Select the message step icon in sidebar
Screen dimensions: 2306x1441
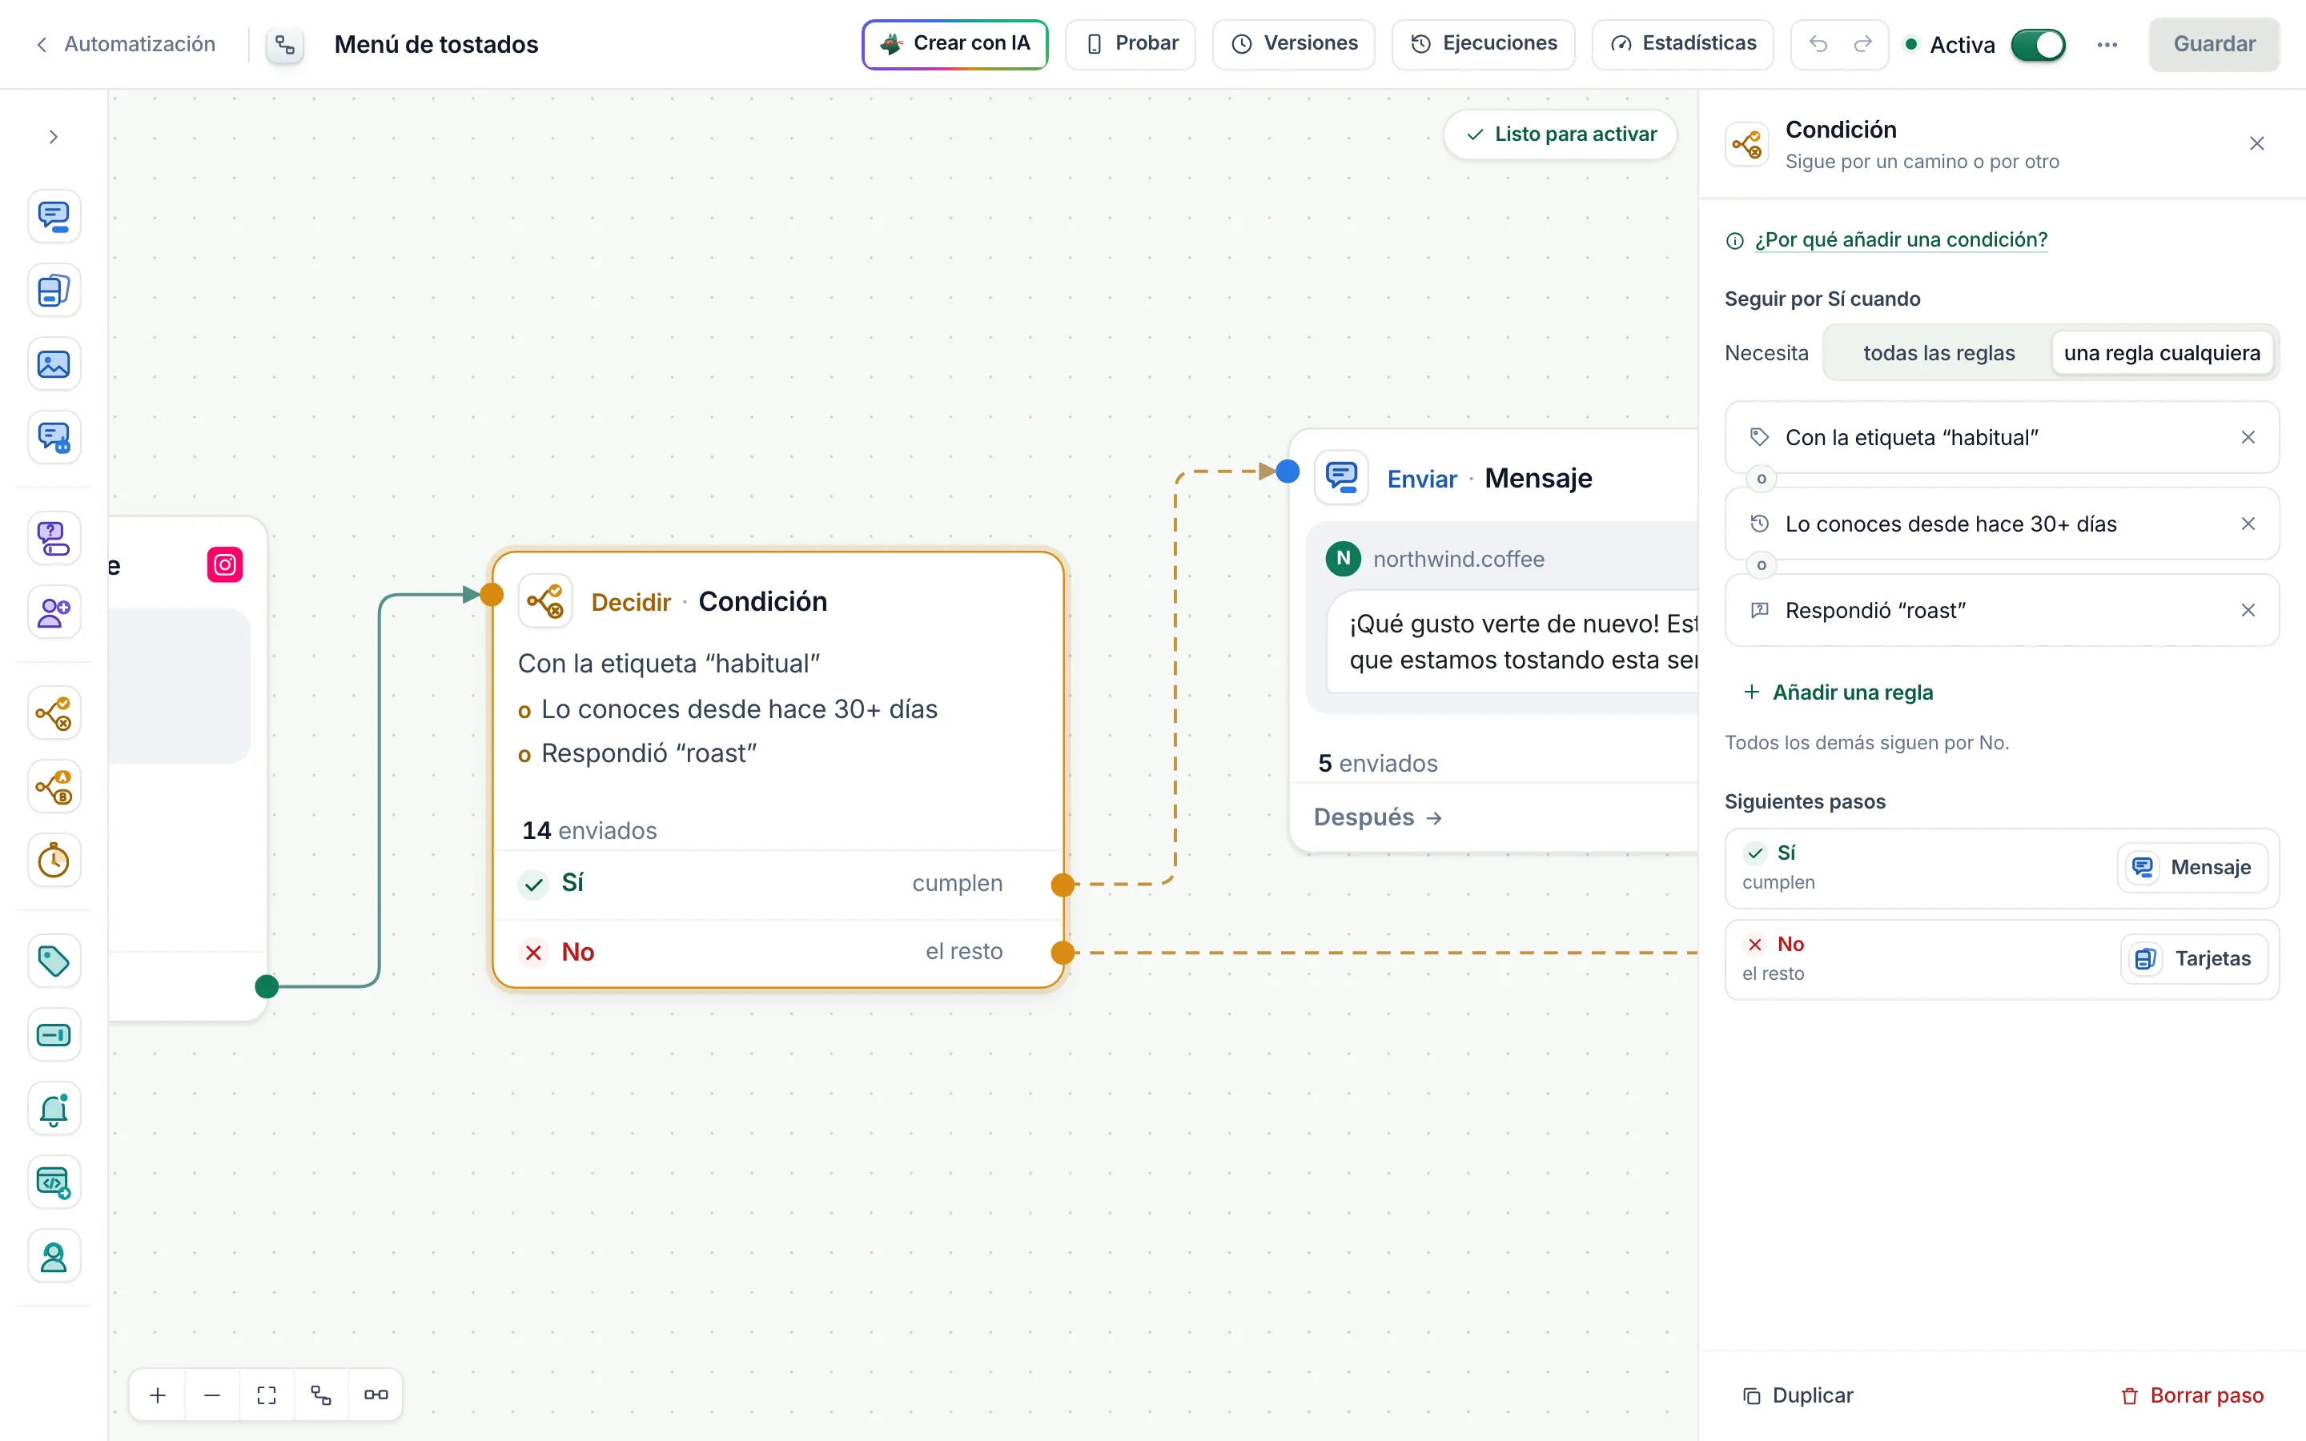pyautogui.click(x=54, y=216)
